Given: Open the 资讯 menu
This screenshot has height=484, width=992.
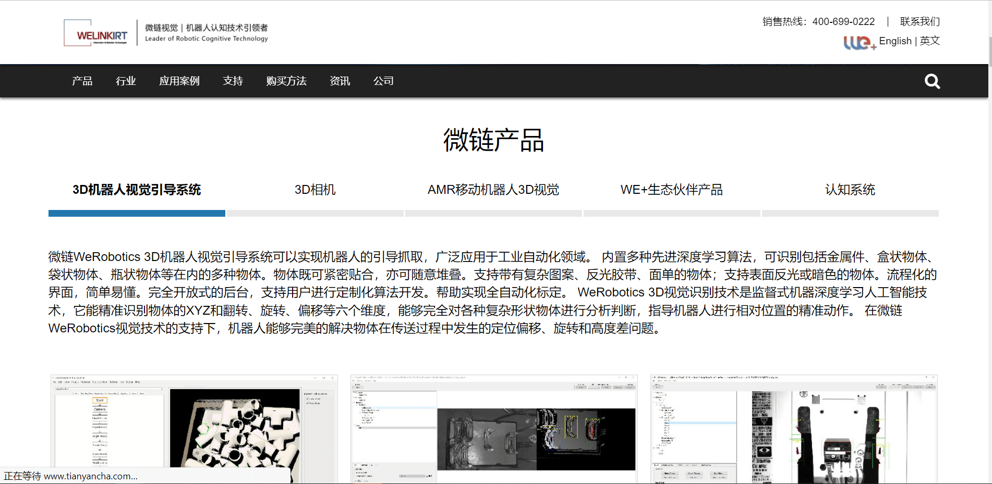Looking at the screenshot, I should pos(340,81).
